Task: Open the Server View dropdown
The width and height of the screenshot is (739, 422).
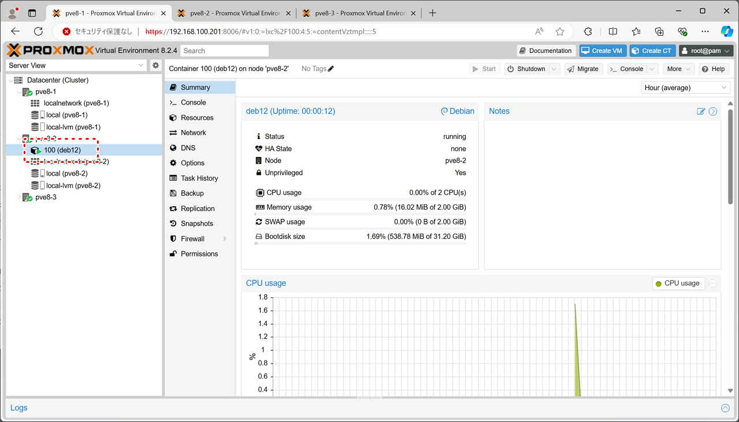Action: point(76,65)
